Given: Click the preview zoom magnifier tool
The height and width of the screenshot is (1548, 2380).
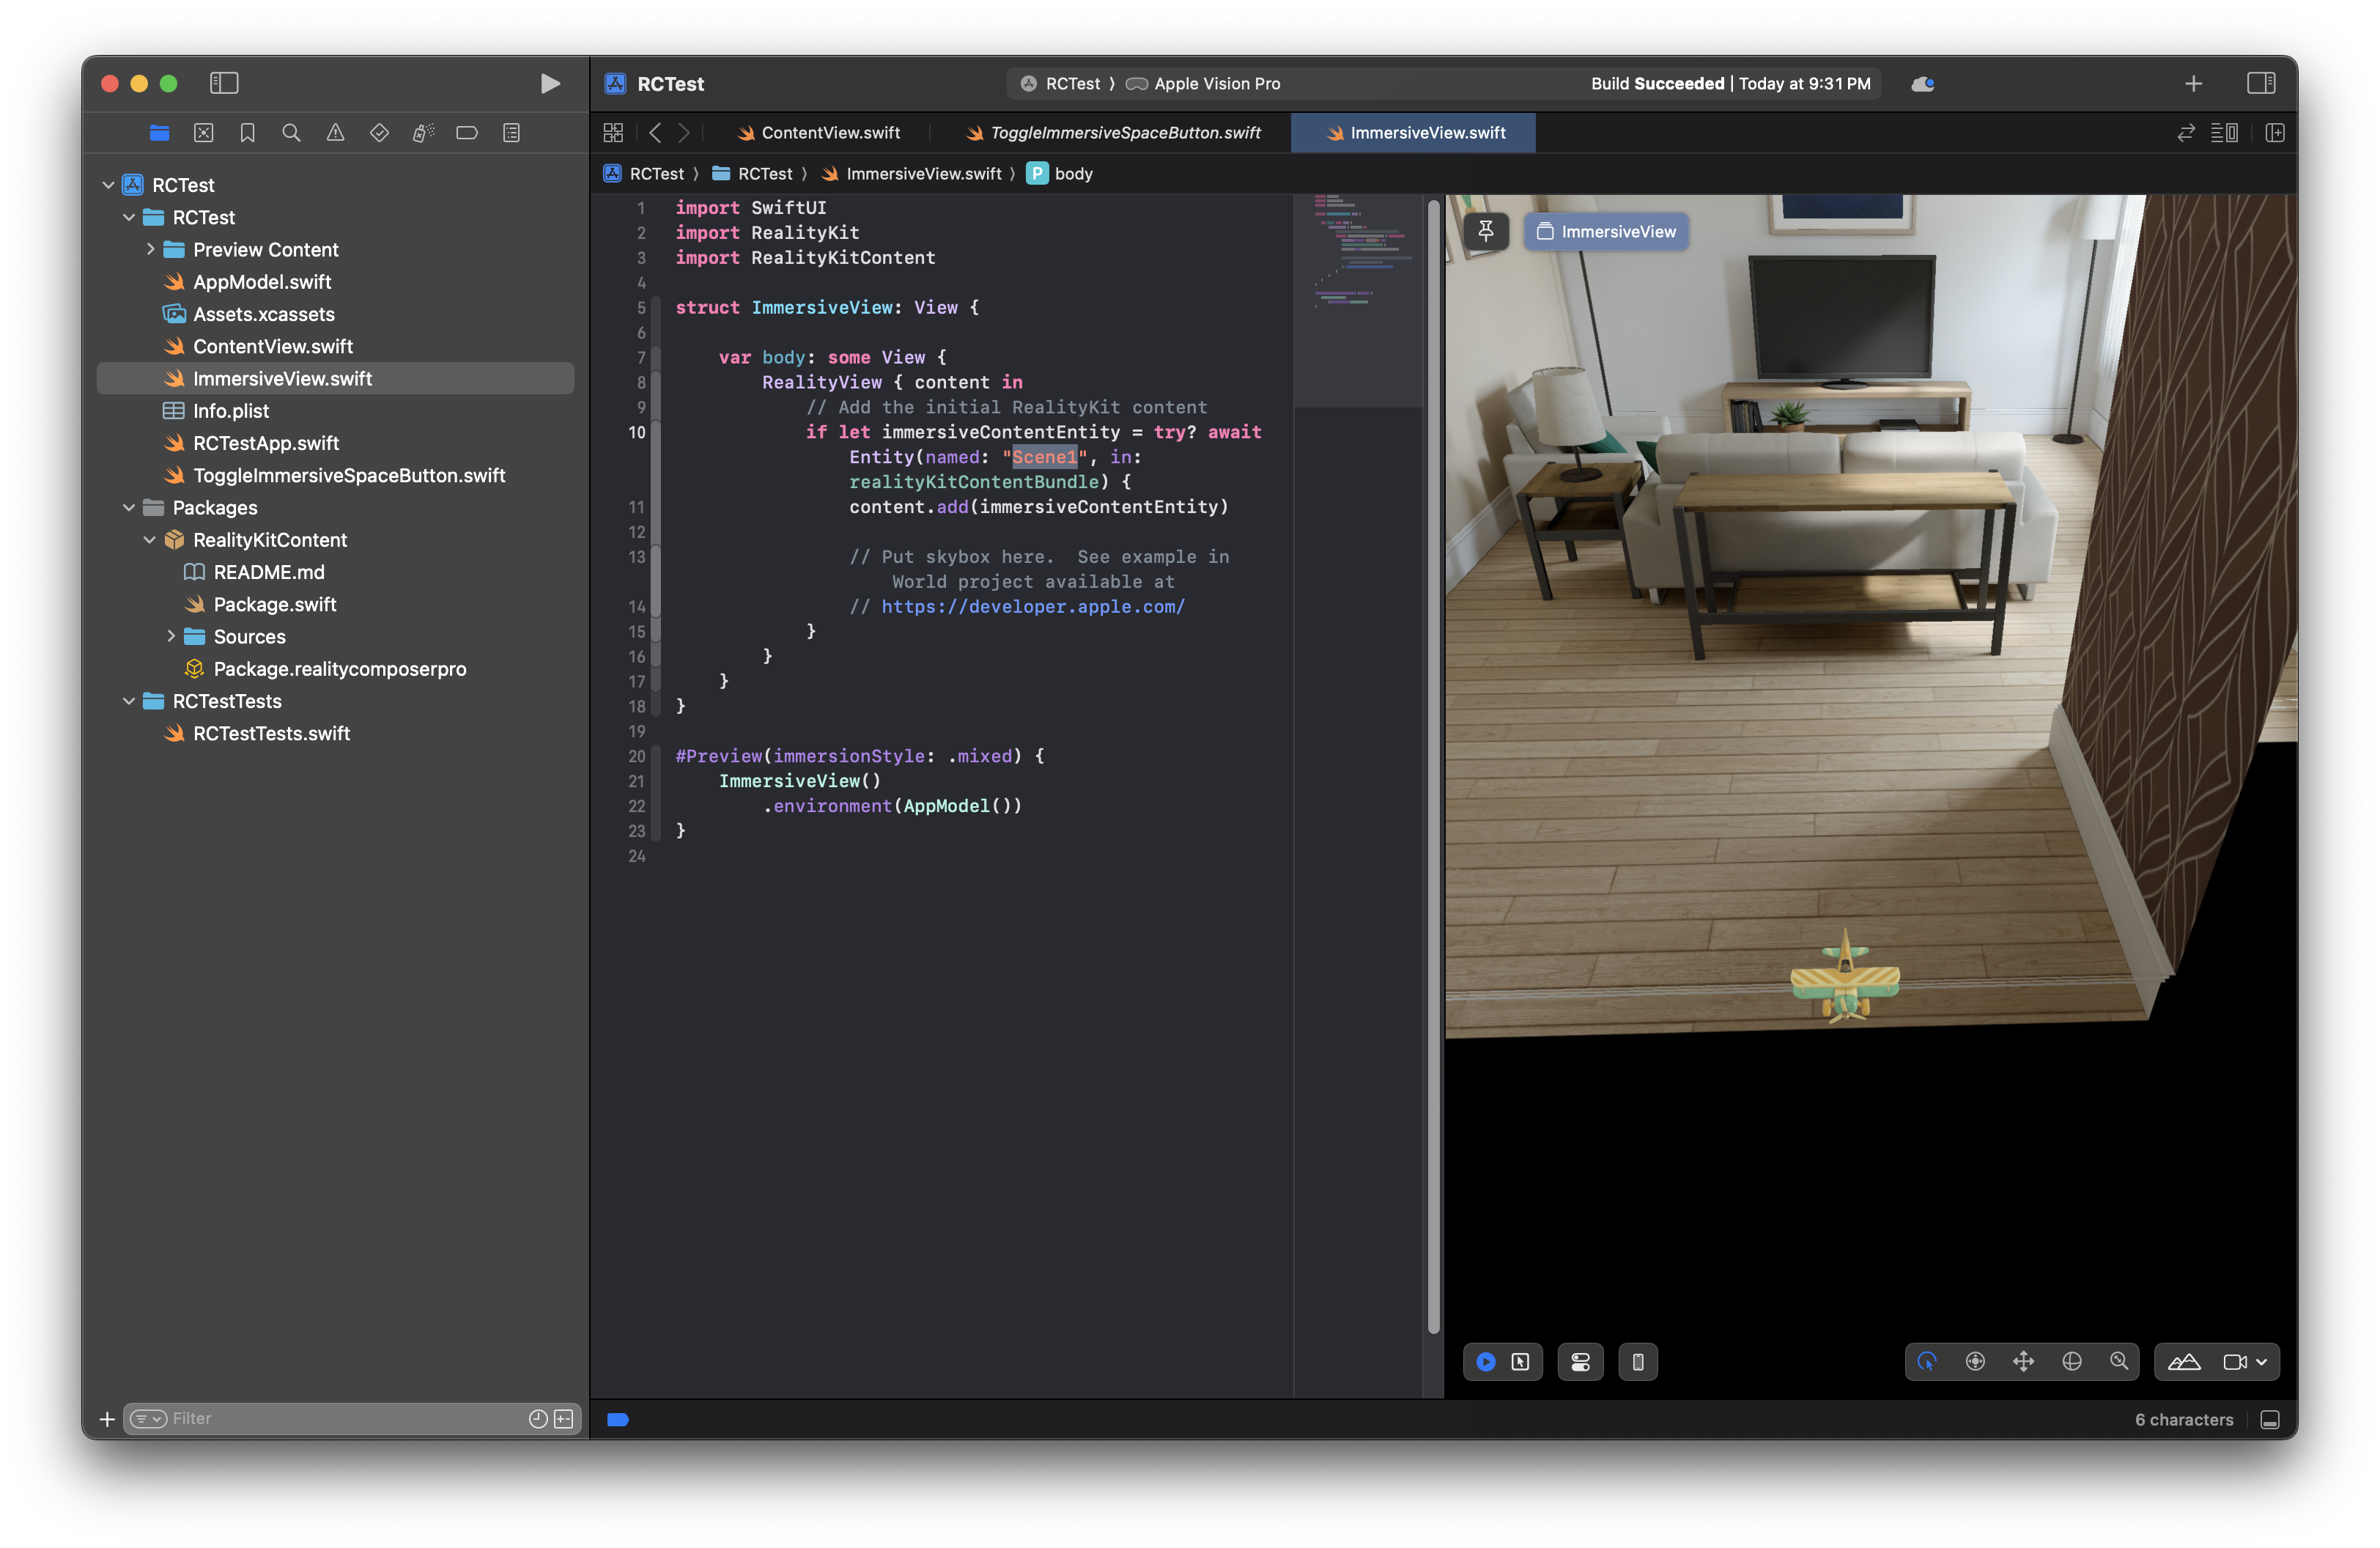Looking at the screenshot, I should [x=2119, y=1362].
